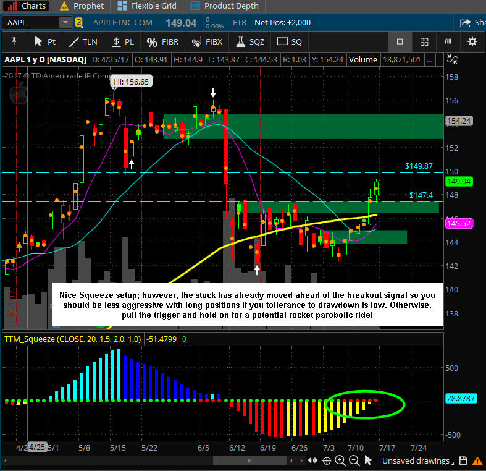486x471 pixels.
Task: Click the magenta ellipsis in chart header
Action: click(430, 60)
